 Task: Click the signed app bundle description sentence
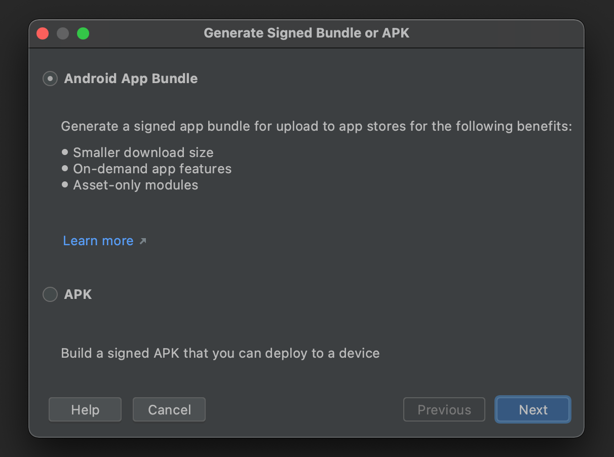click(x=316, y=126)
